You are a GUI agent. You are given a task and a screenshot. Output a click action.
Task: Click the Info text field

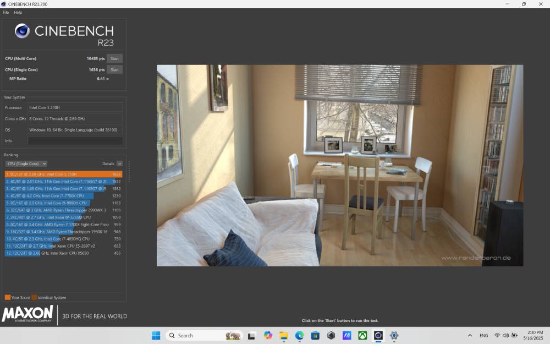point(75,141)
